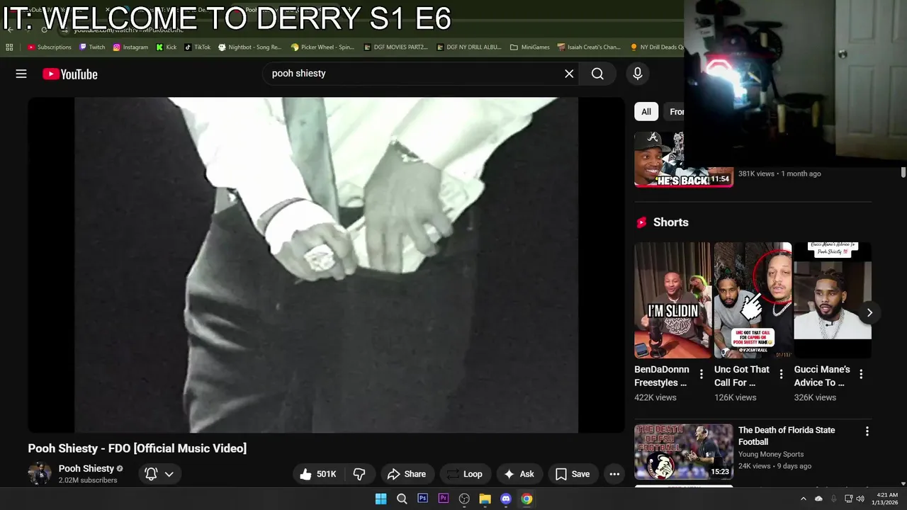
Task: Open options menu for Gucci Mane's Advice Short
Action: (862, 374)
